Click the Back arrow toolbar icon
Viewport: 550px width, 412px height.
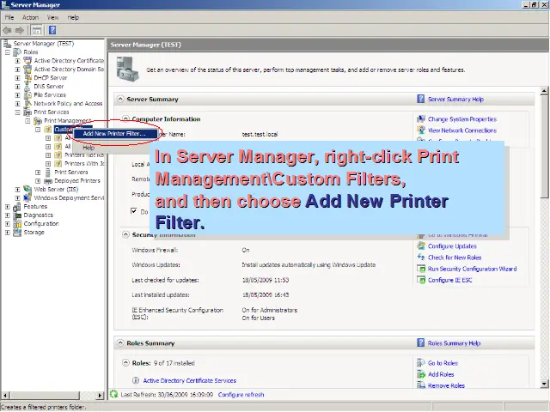click(x=8, y=30)
